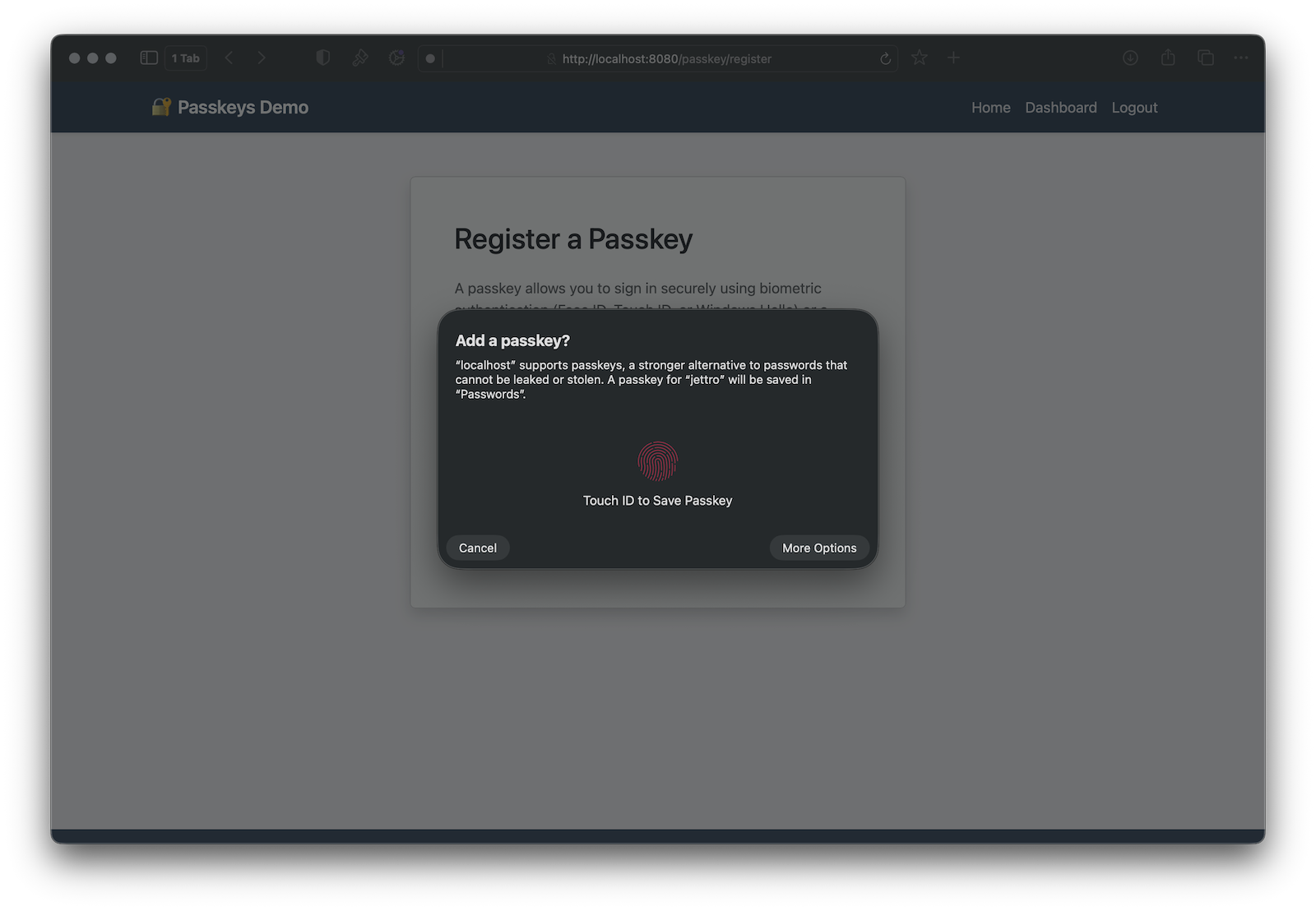Image resolution: width=1316 pixels, height=911 pixels.
Task: Cancel the Add a passkey dialog
Action: coord(478,548)
